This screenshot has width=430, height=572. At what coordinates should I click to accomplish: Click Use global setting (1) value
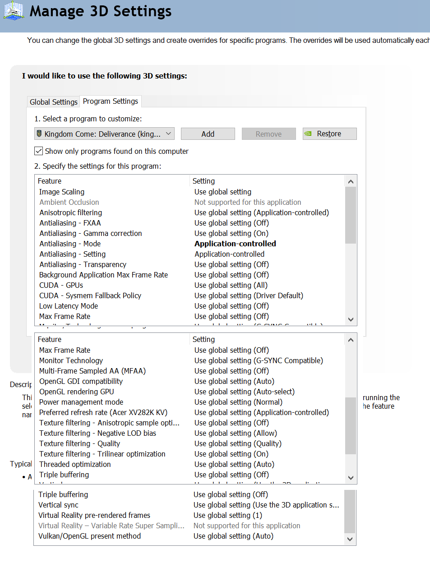tap(228, 515)
